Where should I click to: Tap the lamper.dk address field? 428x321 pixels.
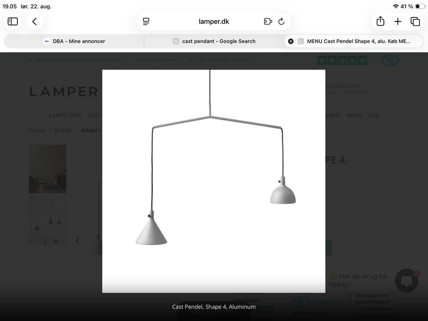point(214,21)
